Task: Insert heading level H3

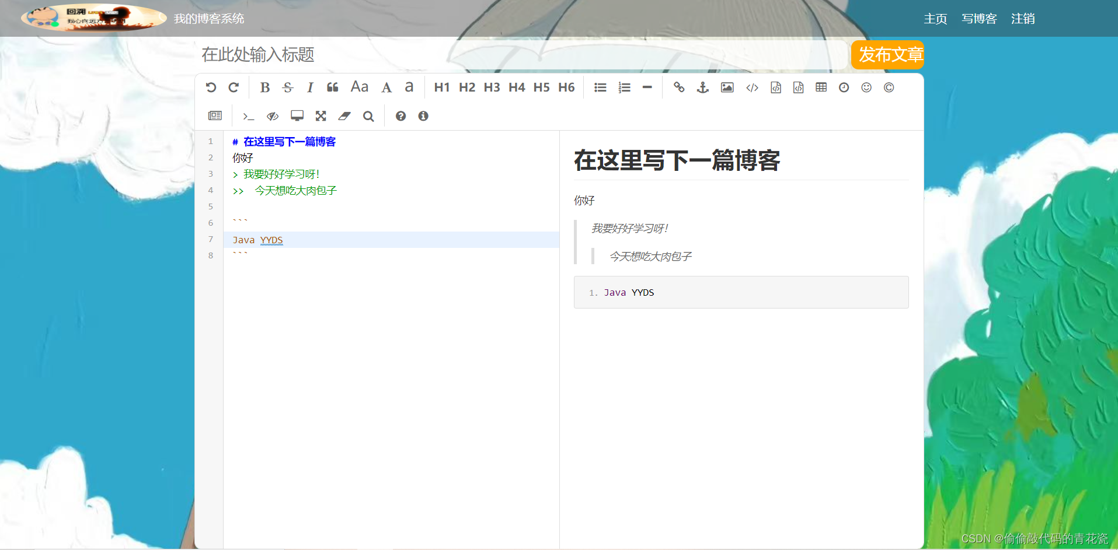Action: 492,87
